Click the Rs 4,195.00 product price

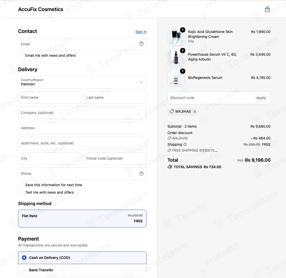click(261, 78)
